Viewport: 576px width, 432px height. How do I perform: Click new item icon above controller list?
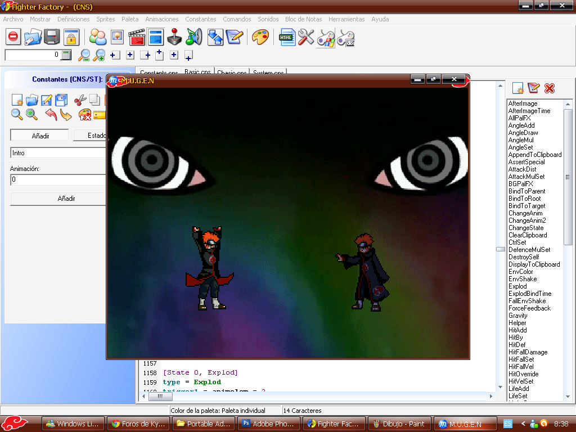pyautogui.click(x=517, y=88)
